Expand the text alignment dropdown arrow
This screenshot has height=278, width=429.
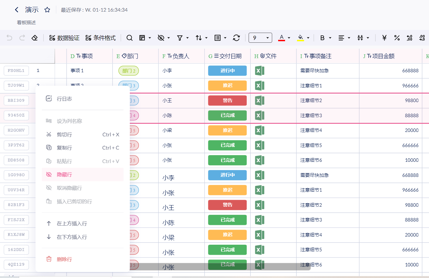click(x=349, y=38)
